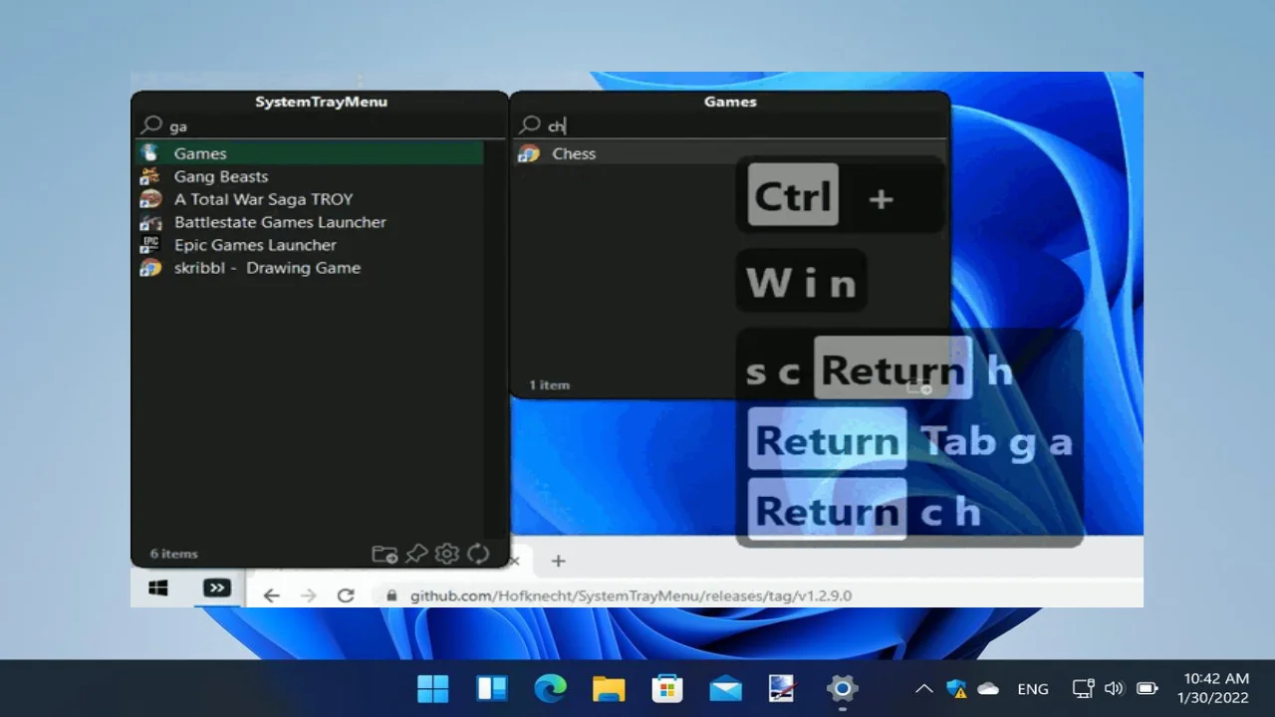Click the OneDrive cloud tray icon
Screen dimensions: 1275x717
pos(988,688)
